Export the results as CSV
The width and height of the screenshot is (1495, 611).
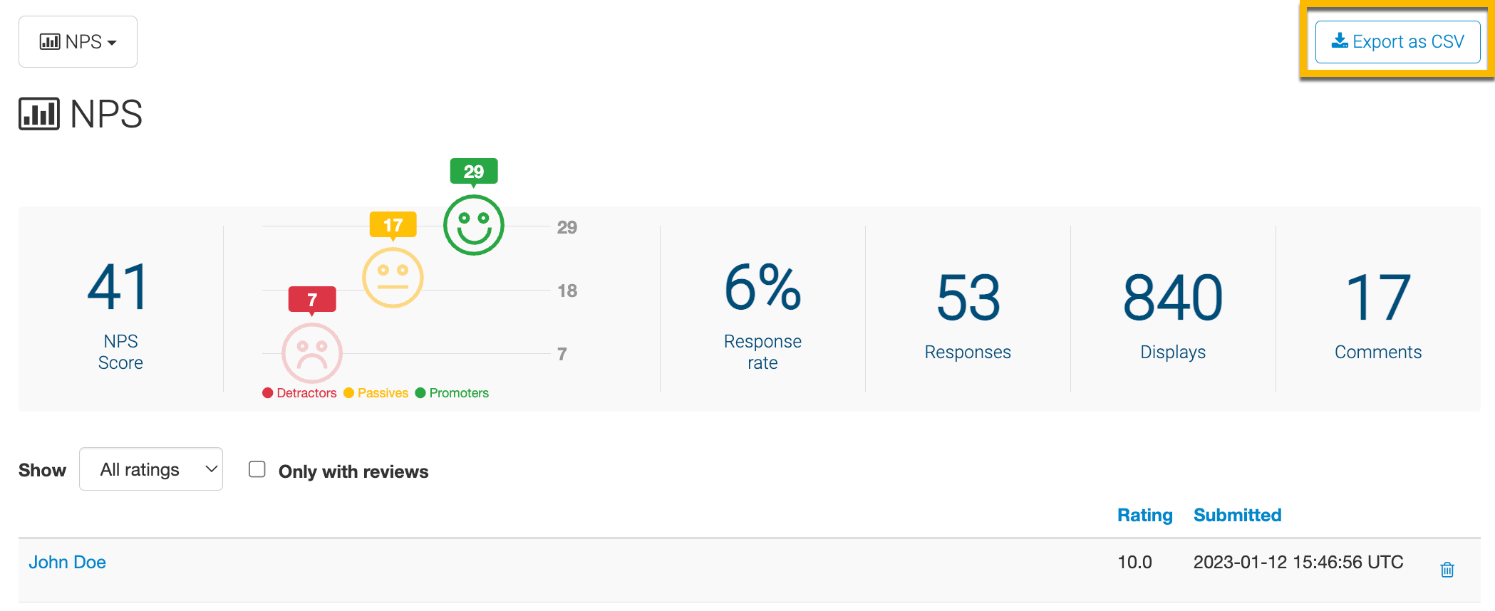1397,42
